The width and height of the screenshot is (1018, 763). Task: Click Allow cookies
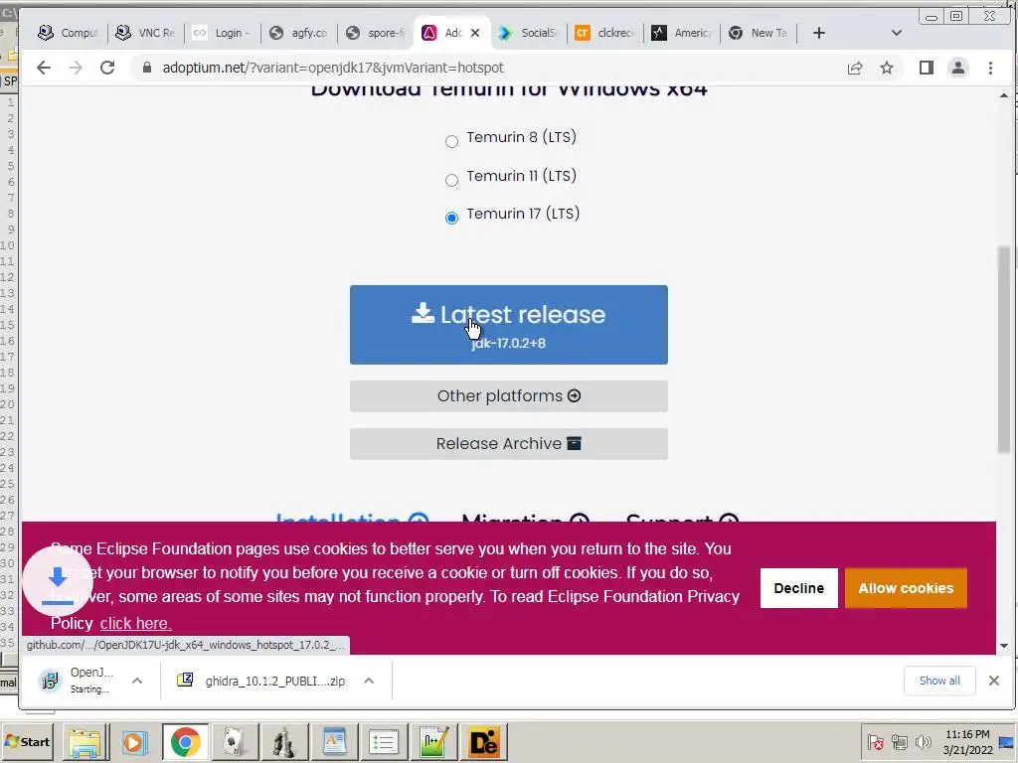pyautogui.click(x=906, y=588)
